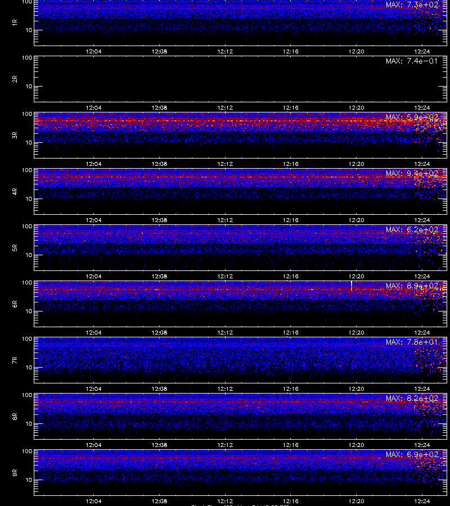450x506 pixels.
Task: Click the 10 y-axis label of the 5R panel
Action: point(29,255)
